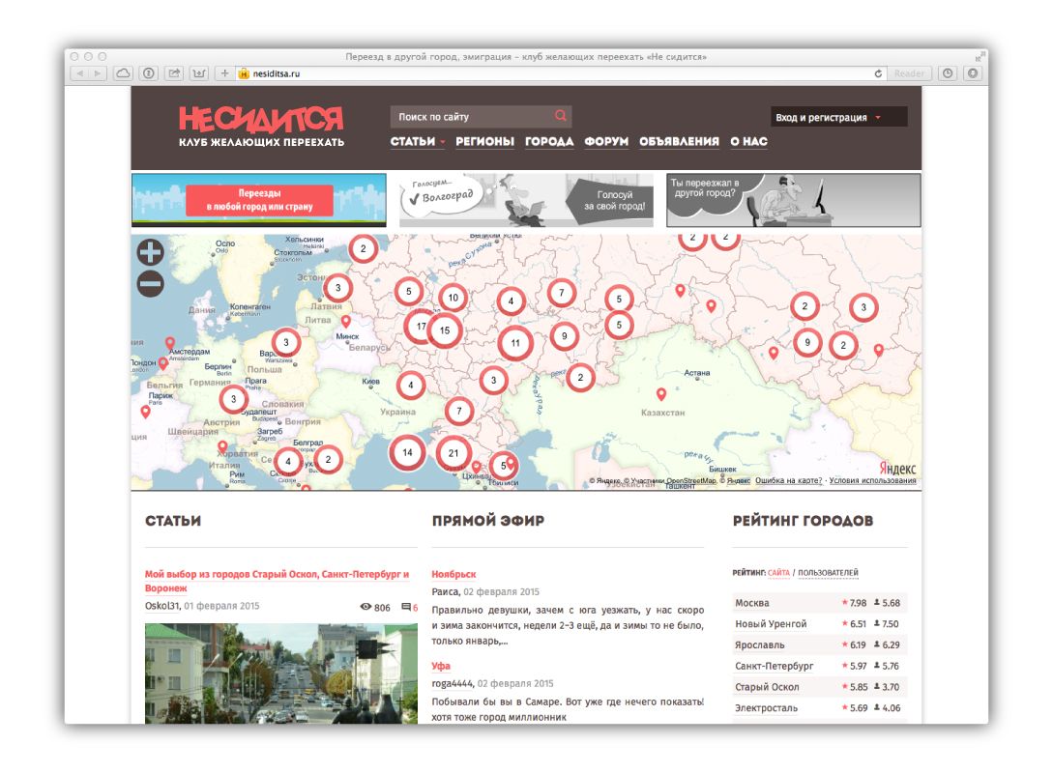Screen dimensions: 1053x773
Task: Click the Яндекс map logo
Action: point(897,469)
